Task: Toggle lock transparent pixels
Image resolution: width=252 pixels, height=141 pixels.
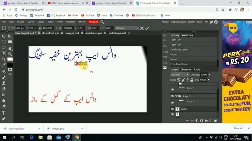Action: 178,80
